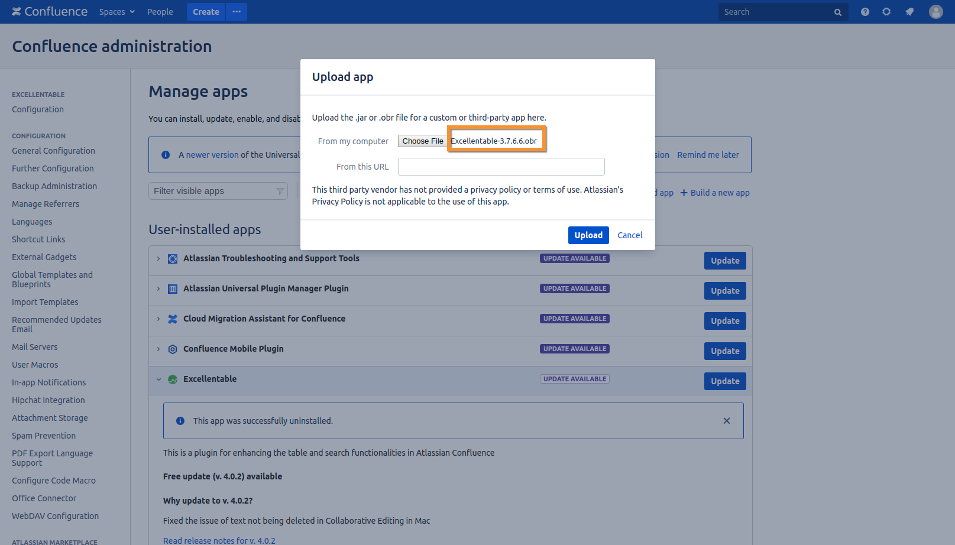Collapse the Excellentable row
This screenshot has width=955, height=545.
(x=158, y=379)
